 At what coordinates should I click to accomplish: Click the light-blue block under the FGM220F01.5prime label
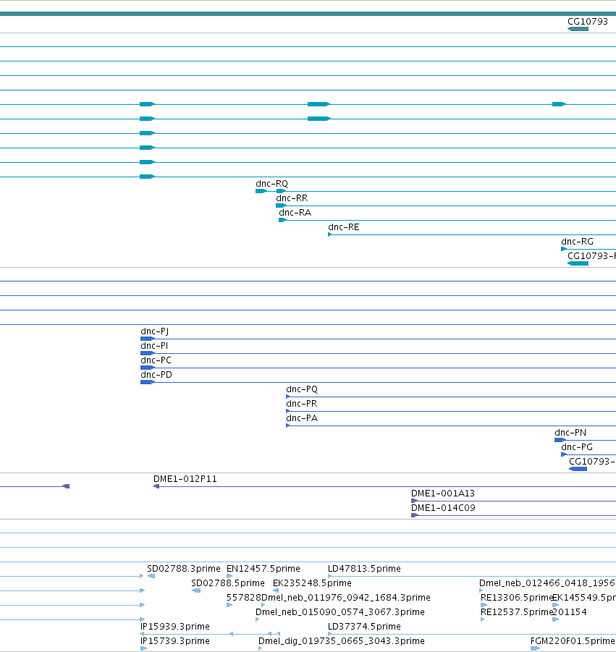(x=536, y=648)
